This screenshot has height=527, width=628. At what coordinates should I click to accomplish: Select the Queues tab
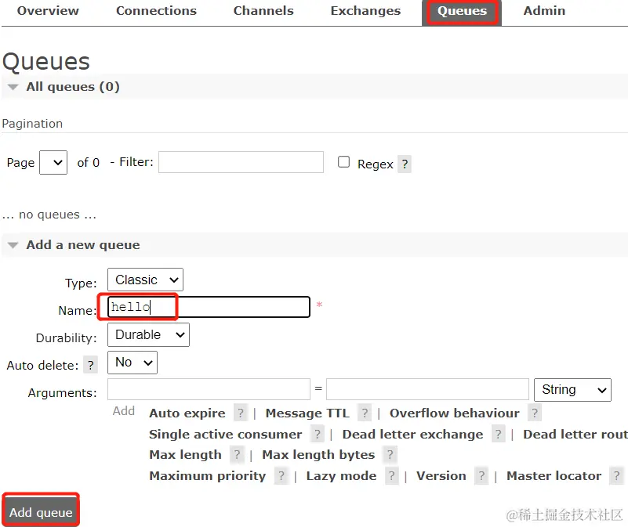(x=462, y=12)
